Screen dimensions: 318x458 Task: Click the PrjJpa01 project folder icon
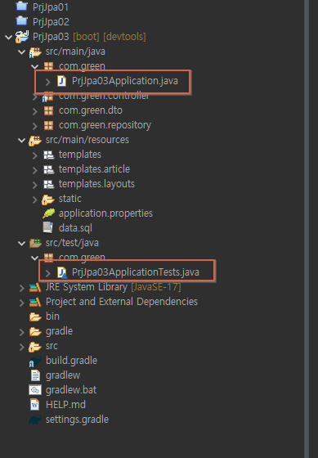point(21,6)
